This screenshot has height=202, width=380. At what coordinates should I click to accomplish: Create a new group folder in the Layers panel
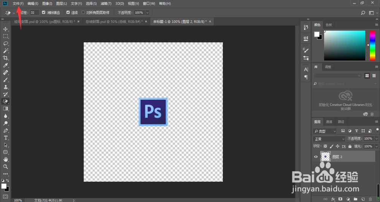click(355, 199)
